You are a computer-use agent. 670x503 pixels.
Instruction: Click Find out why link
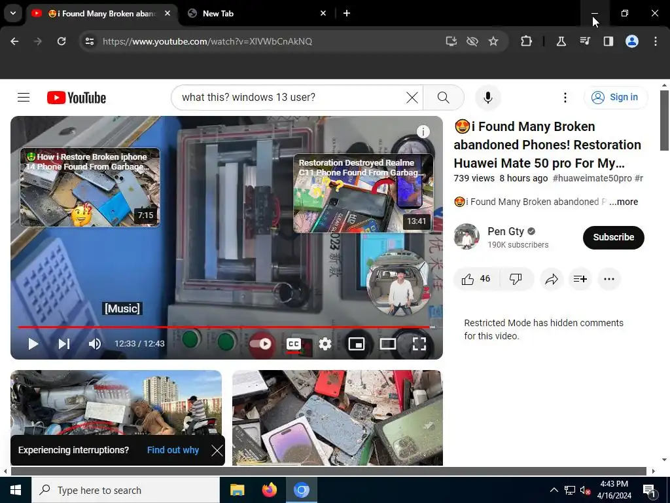tap(173, 450)
